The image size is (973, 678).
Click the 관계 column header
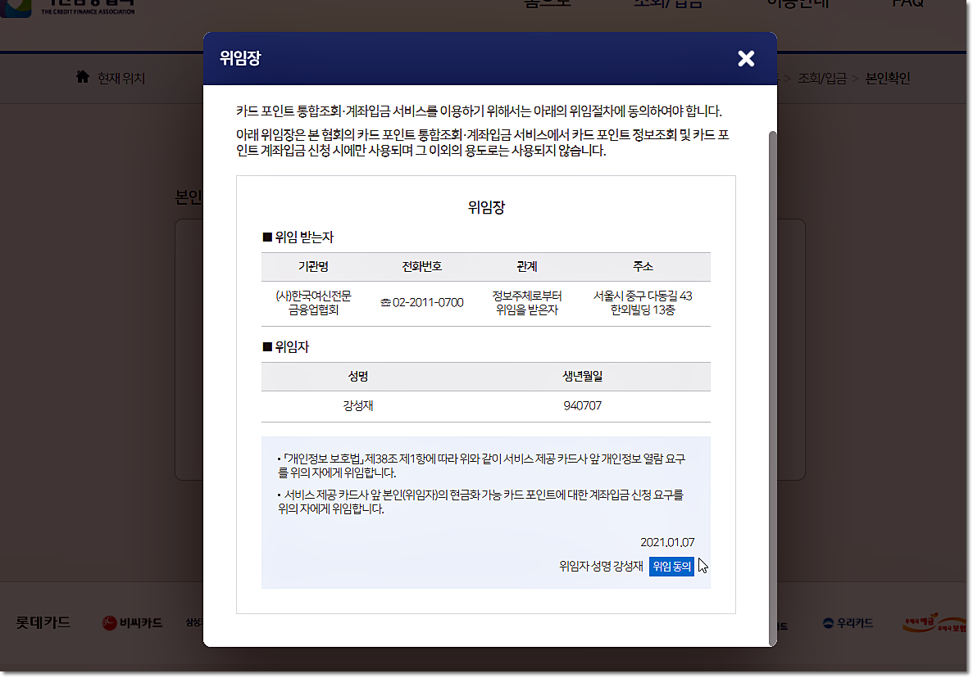[527, 266]
